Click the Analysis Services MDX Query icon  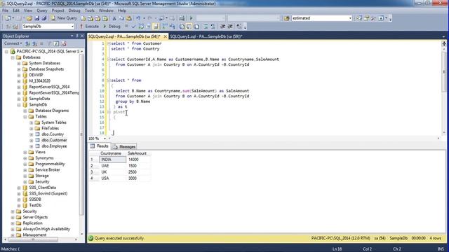pos(91,18)
